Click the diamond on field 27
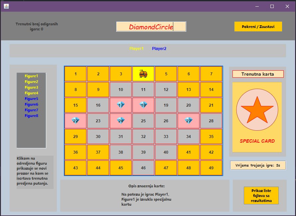This screenshot has width=296, height=216. pos(188,120)
